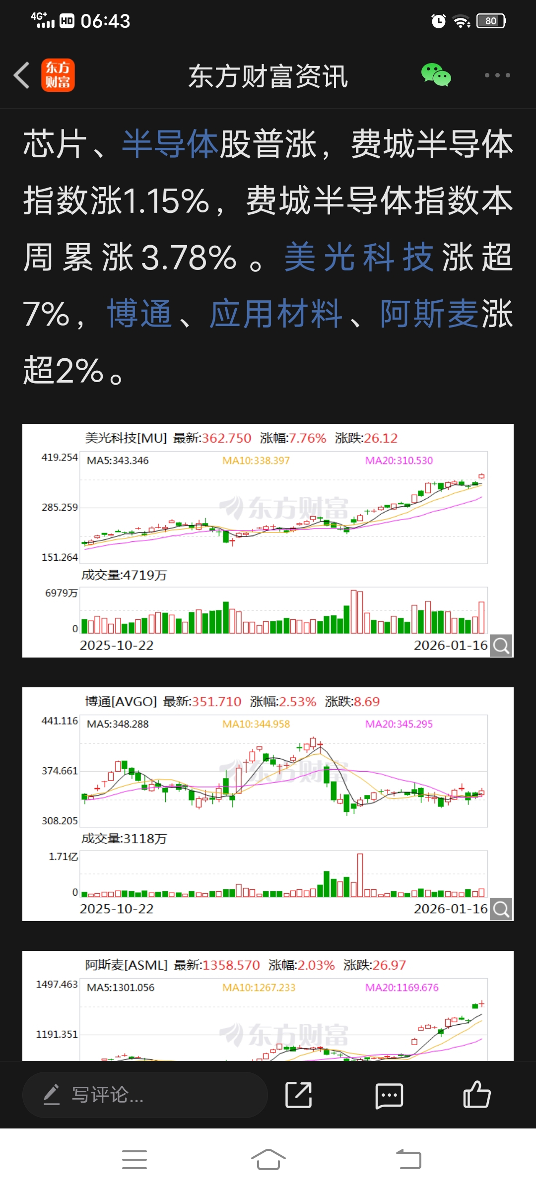Open the 应用材料 stock link
This screenshot has width=536, height=1191.
(276, 314)
